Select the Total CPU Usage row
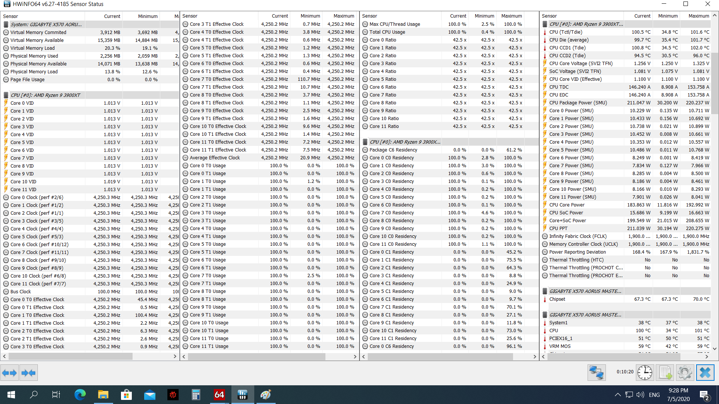 click(x=449, y=32)
